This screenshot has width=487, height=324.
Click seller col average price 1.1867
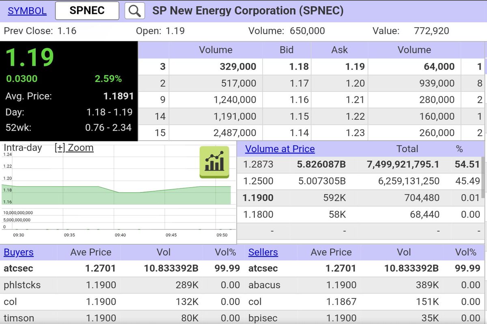pos(341,302)
